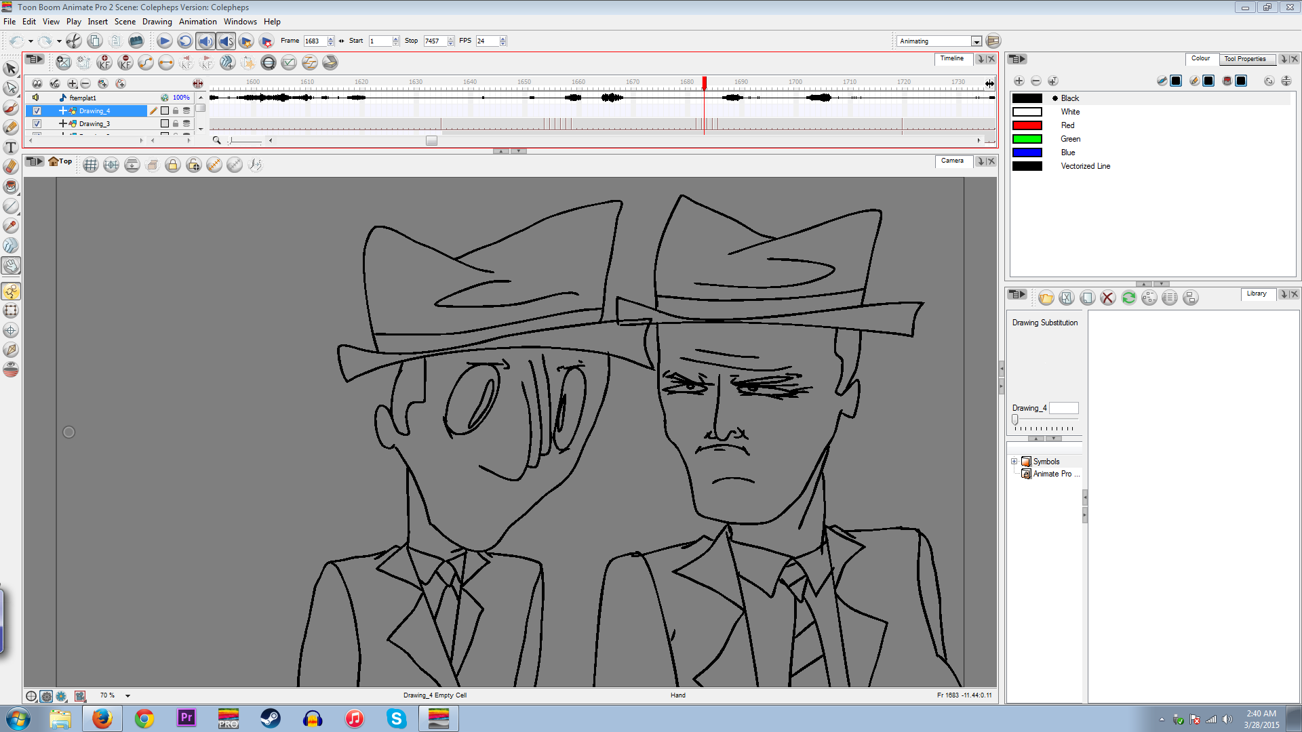This screenshot has width=1302, height=732.
Task: Select the Contour Editor tool
Action: click(11, 88)
